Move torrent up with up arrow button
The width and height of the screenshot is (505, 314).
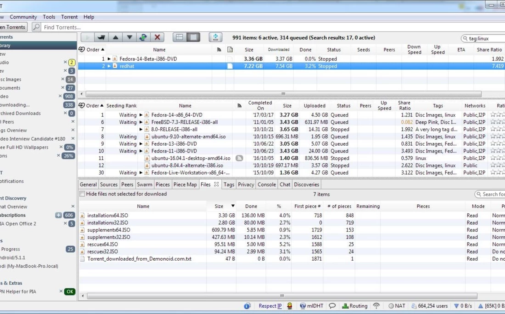[116, 38]
